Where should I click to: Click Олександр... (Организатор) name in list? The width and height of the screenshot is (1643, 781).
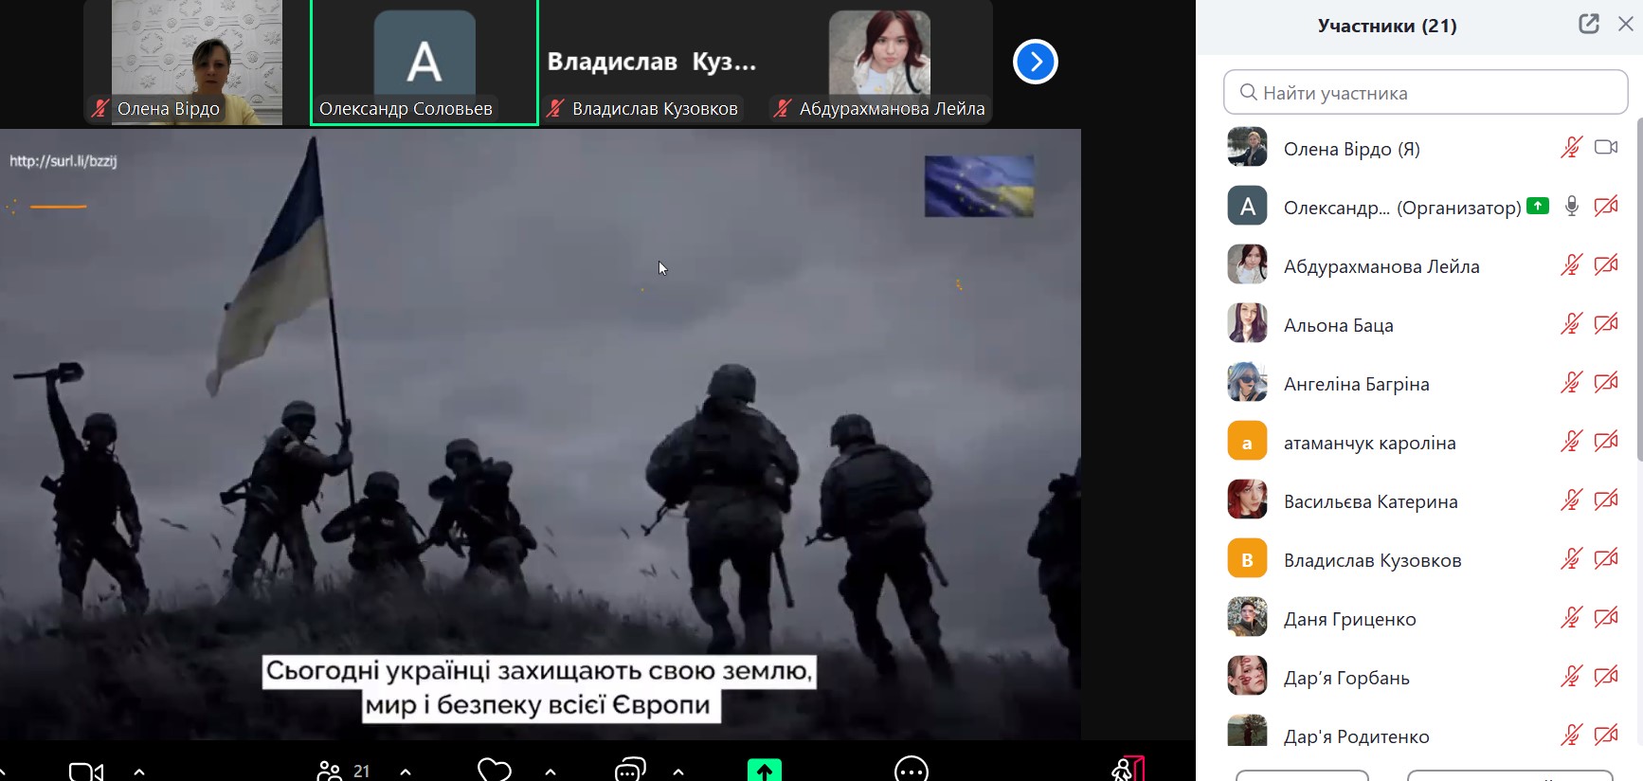(x=1402, y=208)
